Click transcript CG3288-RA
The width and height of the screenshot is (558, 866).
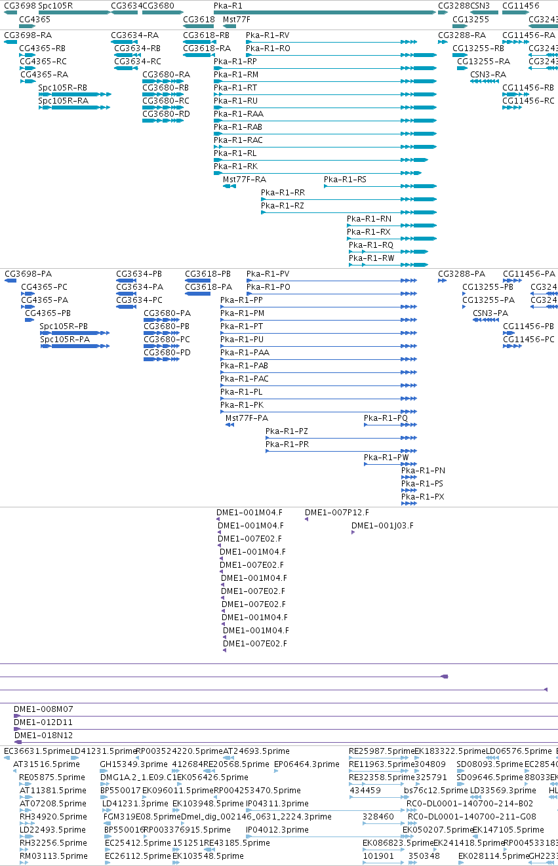[x=462, y=35]
